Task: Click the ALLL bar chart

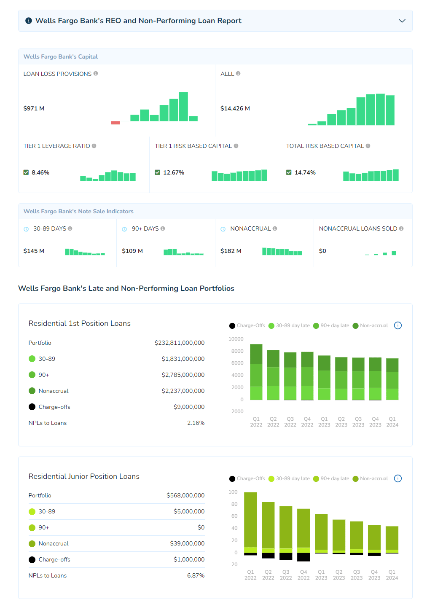Action: coord(351,109)
